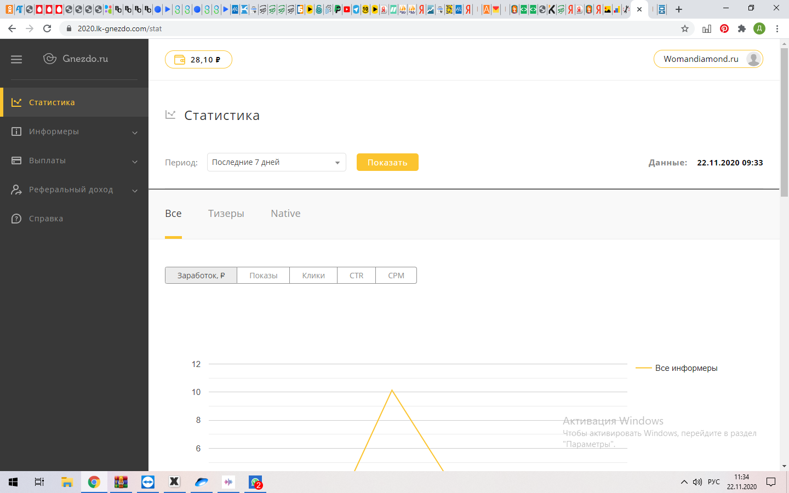This screenshot has width=789, height=493.
Task: Switch input language via РУС indicator
Action: [x=714, y=482]
